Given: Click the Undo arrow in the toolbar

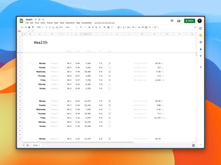Looking at the screenshot, I should tap(22, 27).
